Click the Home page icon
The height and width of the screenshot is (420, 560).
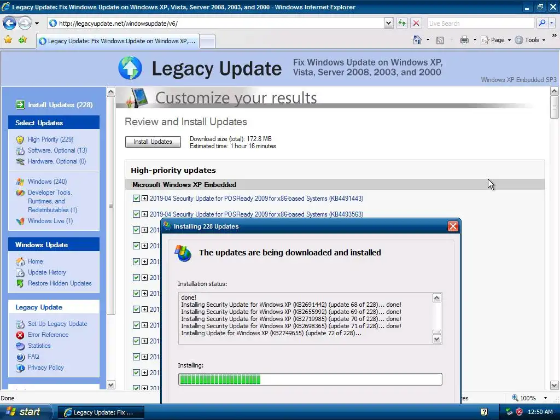(417, 40)
